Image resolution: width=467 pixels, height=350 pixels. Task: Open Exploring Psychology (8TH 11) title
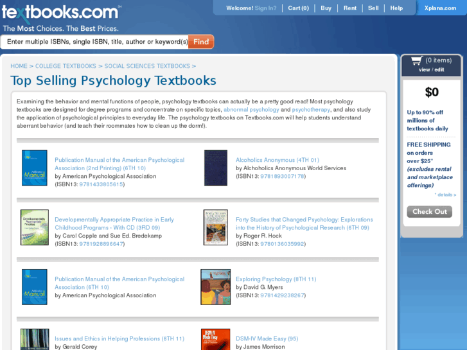[x=276, y=279]
